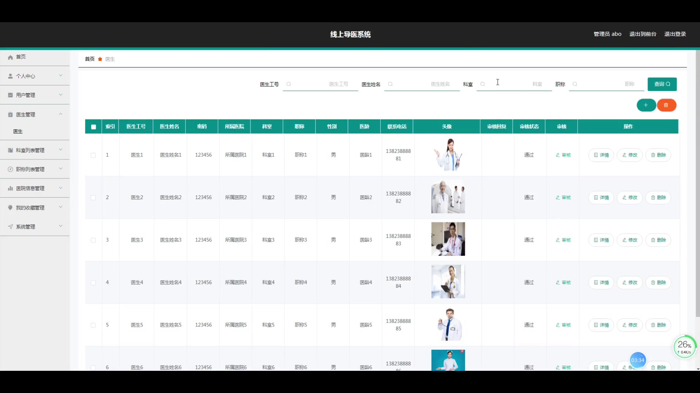Click the home icon in sidebar
This screenshot has width=700, height=393.
click(10, 57)
